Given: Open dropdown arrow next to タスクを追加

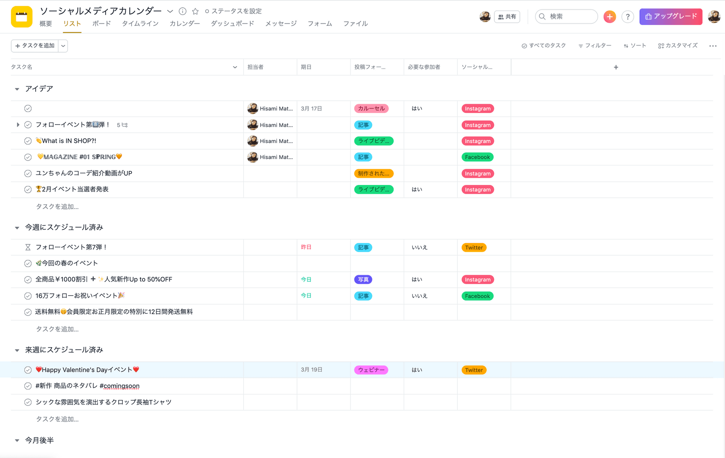Looking at the screenshot, I should point(63,46).
